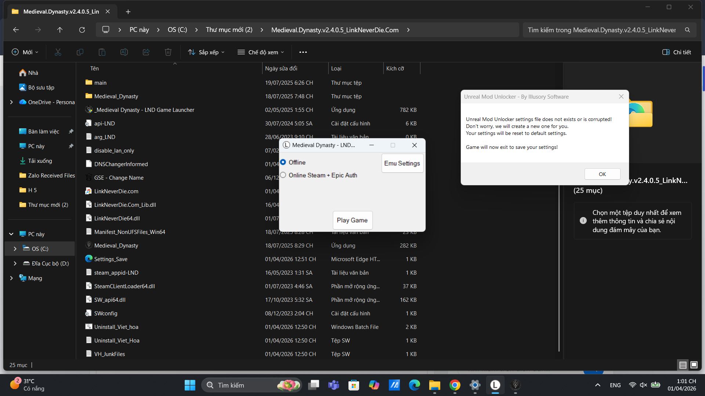Open the Sắp xếp sort dropdown
The width and height of the screenshot is (705, 396).
[x=206, y=52]
